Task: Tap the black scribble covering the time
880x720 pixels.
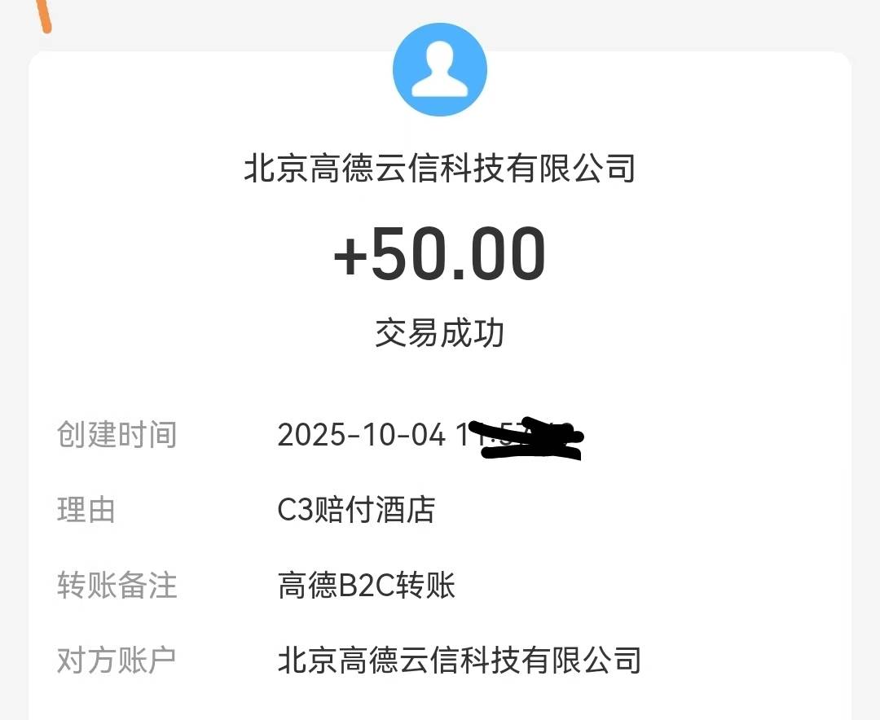Action: [530, 440]
